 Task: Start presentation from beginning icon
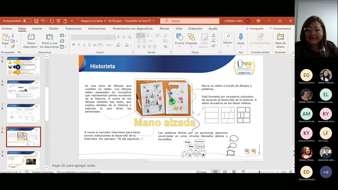point(58,21)
